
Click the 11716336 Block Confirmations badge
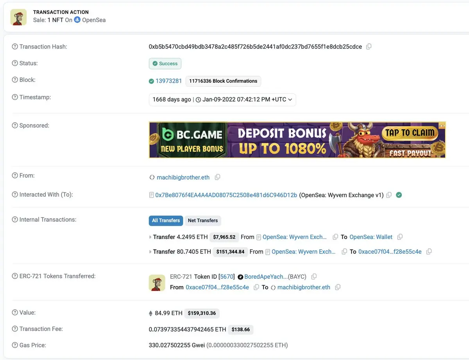click(223, 81)
